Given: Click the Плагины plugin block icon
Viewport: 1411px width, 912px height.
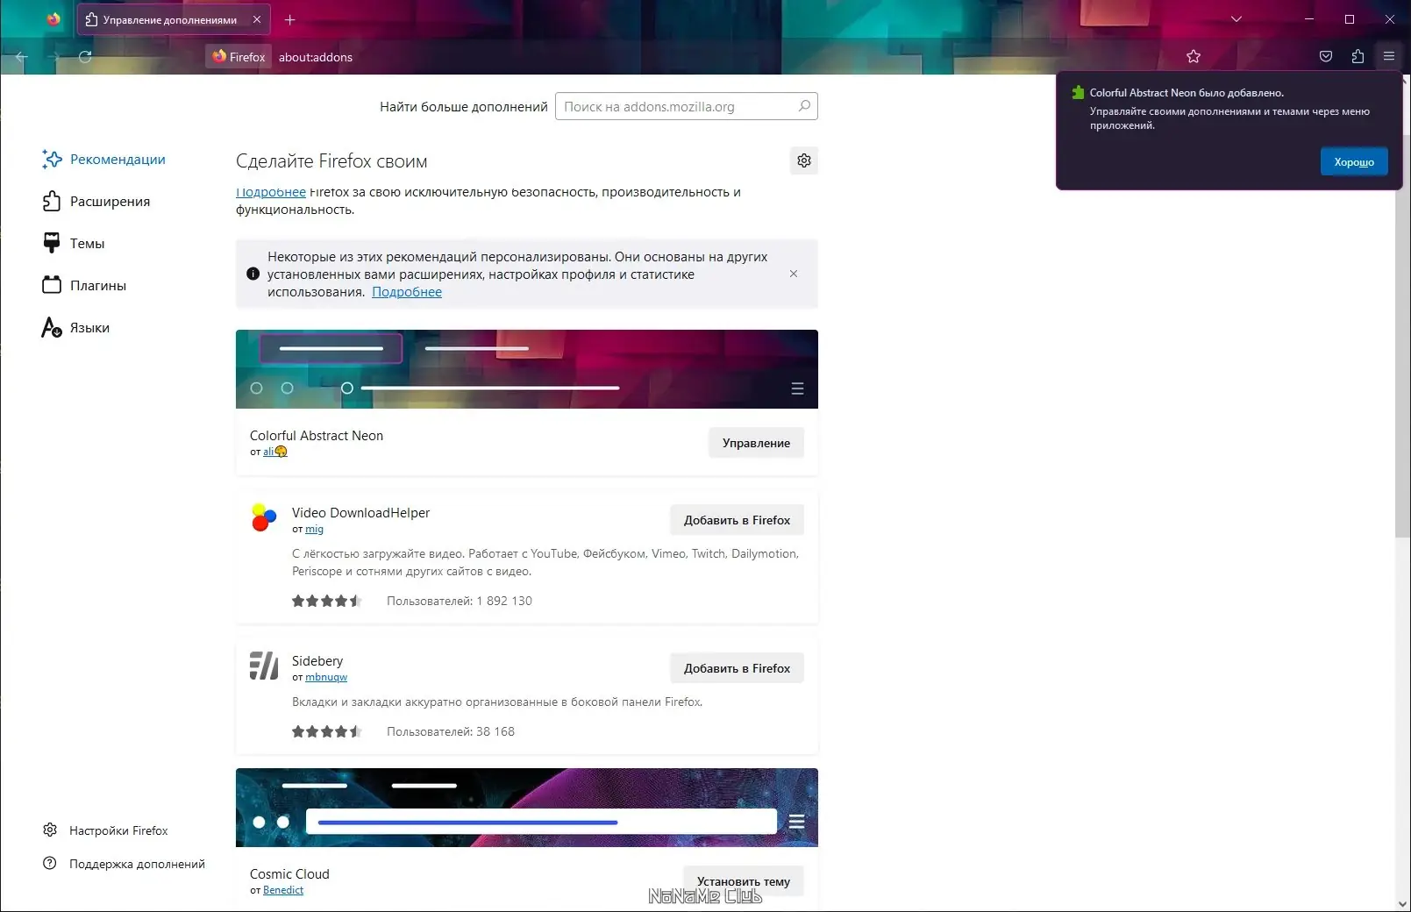Looking at the screenshot, I should [52, 285].
